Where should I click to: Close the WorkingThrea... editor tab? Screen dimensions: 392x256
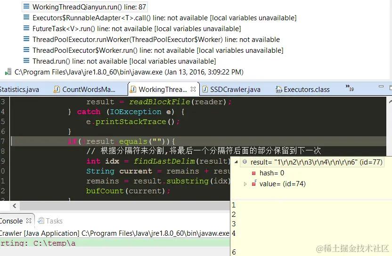click(193, 89)
